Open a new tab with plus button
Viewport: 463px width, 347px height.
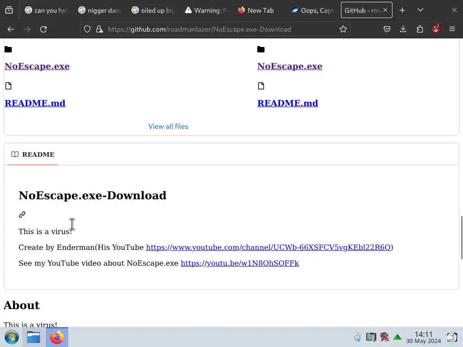[402, 10]
